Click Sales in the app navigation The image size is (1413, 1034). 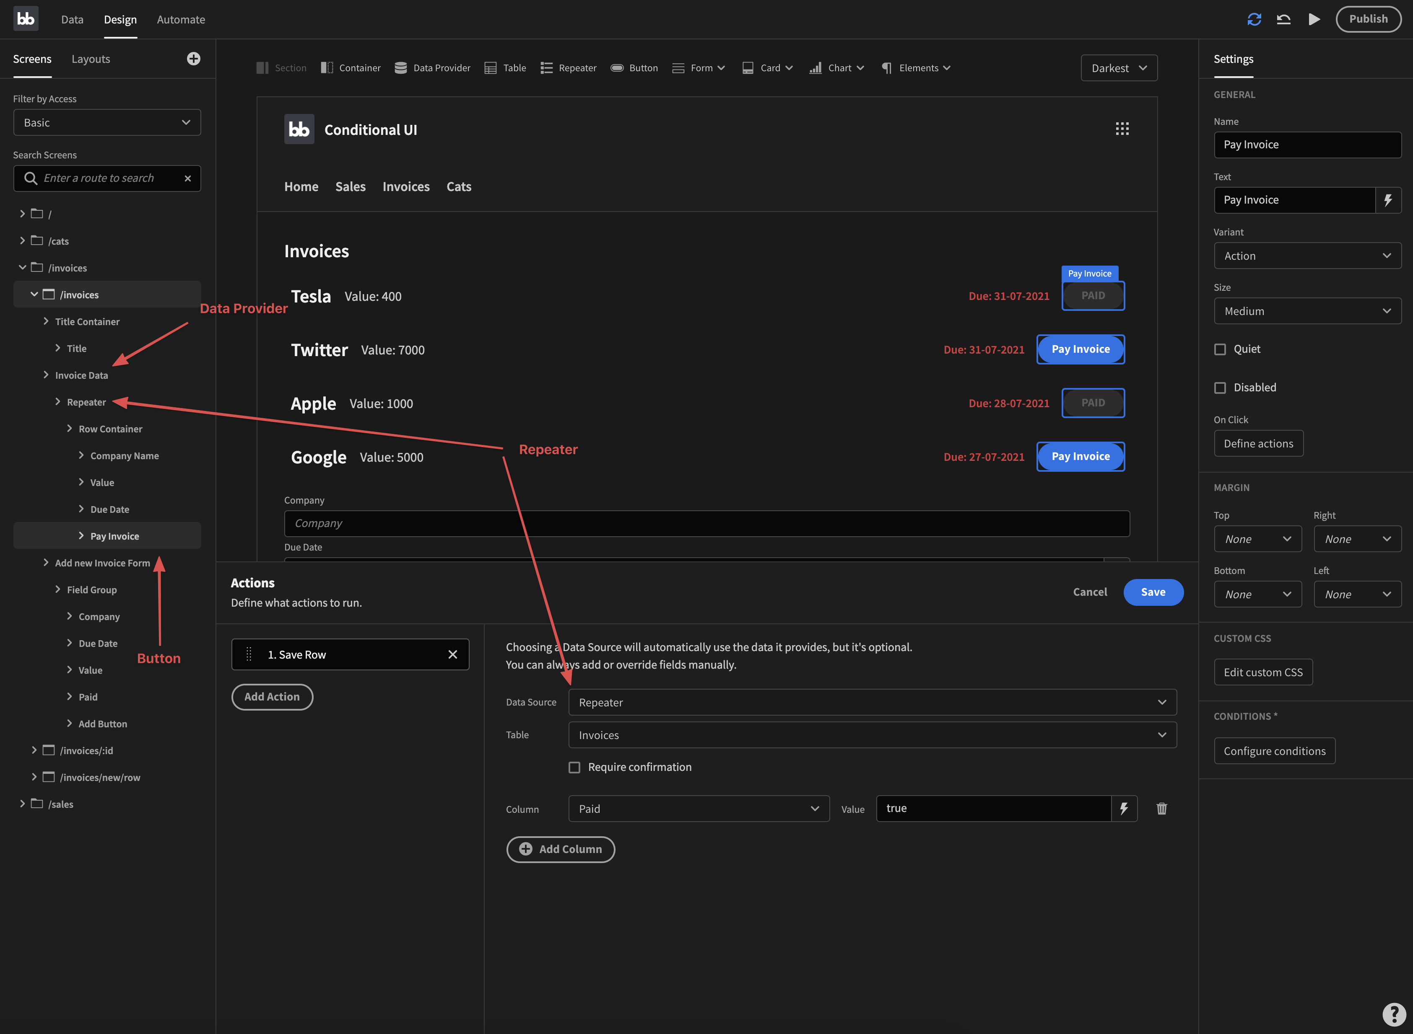coord(350,186)
